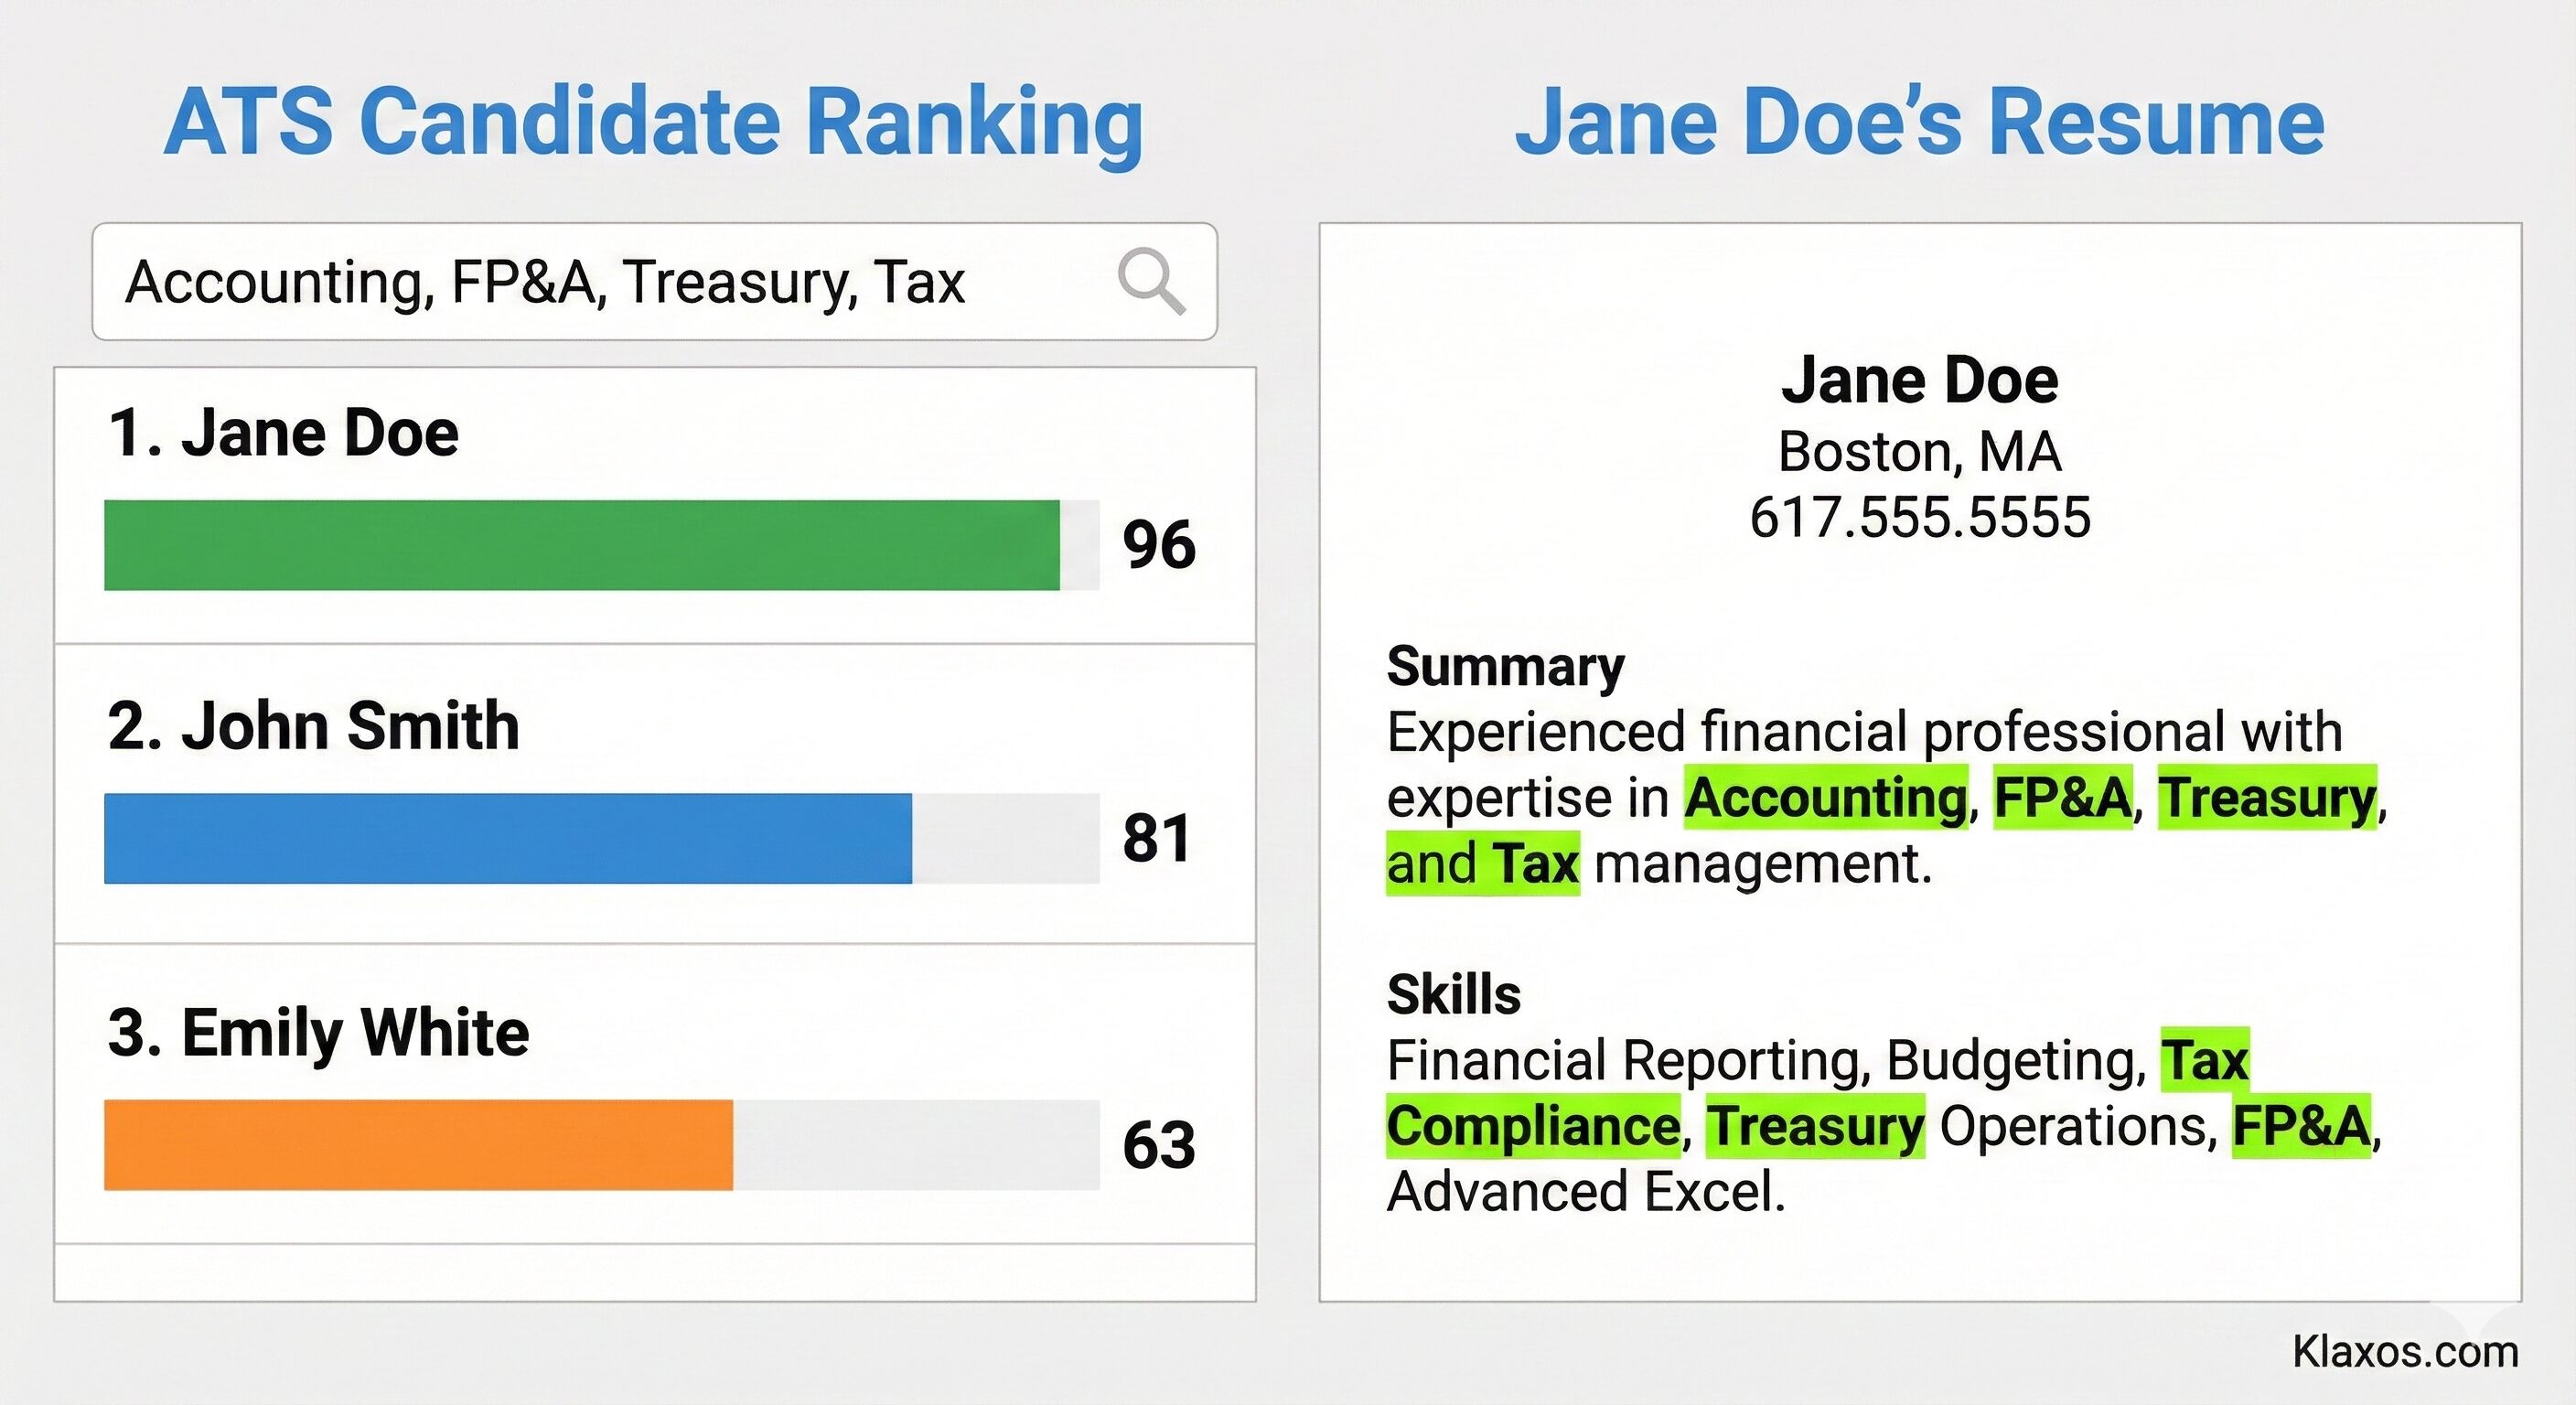The height and width of the screenshot is (1405, 2576).
Task: Click the score 96 value
Action: pos(1159,545)
